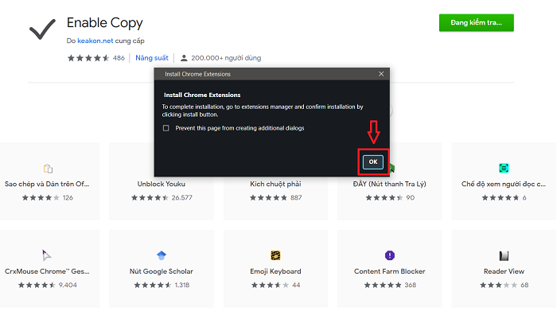The image size is (557, 311).
Task: Click the CrxMouse 9.404 rating stars
Action: click(x=37, y=285)
